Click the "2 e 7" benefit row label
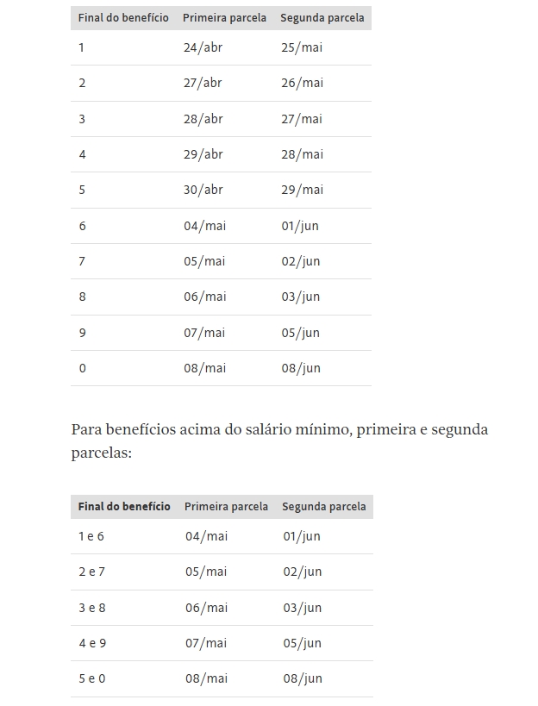Viewport: 538px width, 706px height. pos(91,572)
